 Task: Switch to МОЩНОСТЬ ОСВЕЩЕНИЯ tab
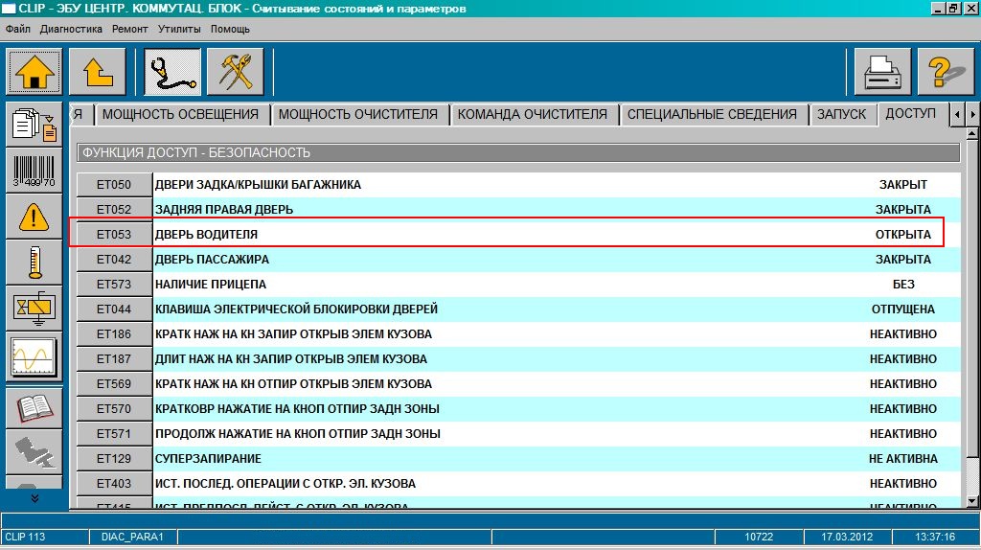[x=181, y=115]
